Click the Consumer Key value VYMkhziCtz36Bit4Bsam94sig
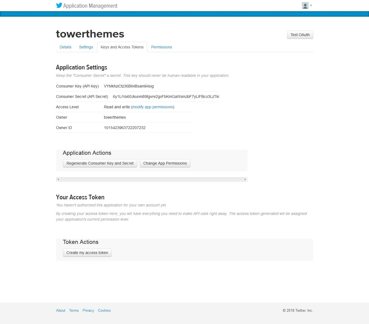Image resolution: width=369 pixels, height=324 pixels. coord(129,86)
